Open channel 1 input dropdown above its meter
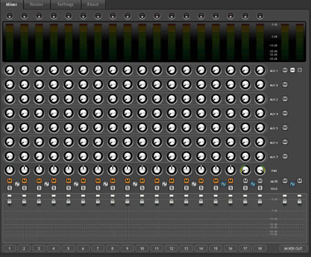311x257 pixels. tap(10, 16)
